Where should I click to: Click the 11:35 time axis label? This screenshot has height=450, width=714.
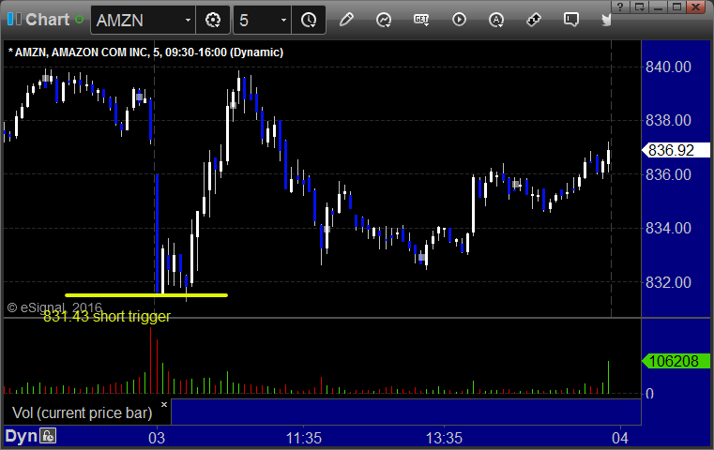click(303, 438)
